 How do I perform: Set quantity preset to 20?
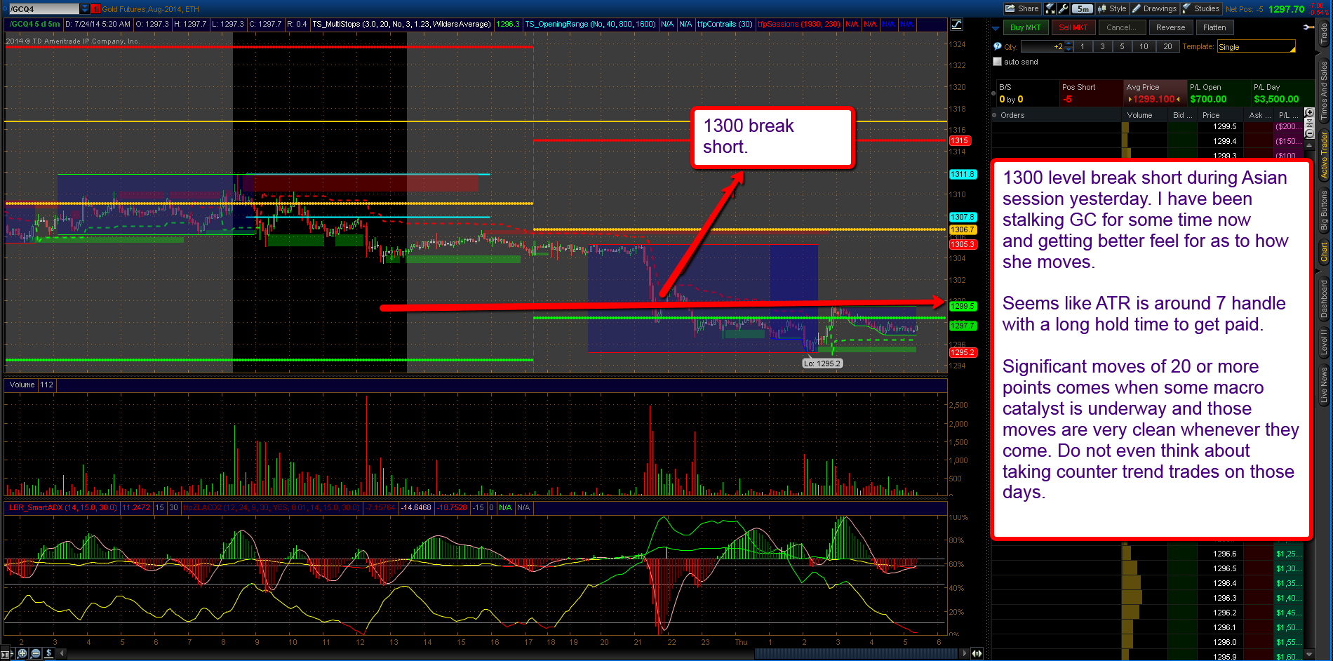(x=1167, y=47)
